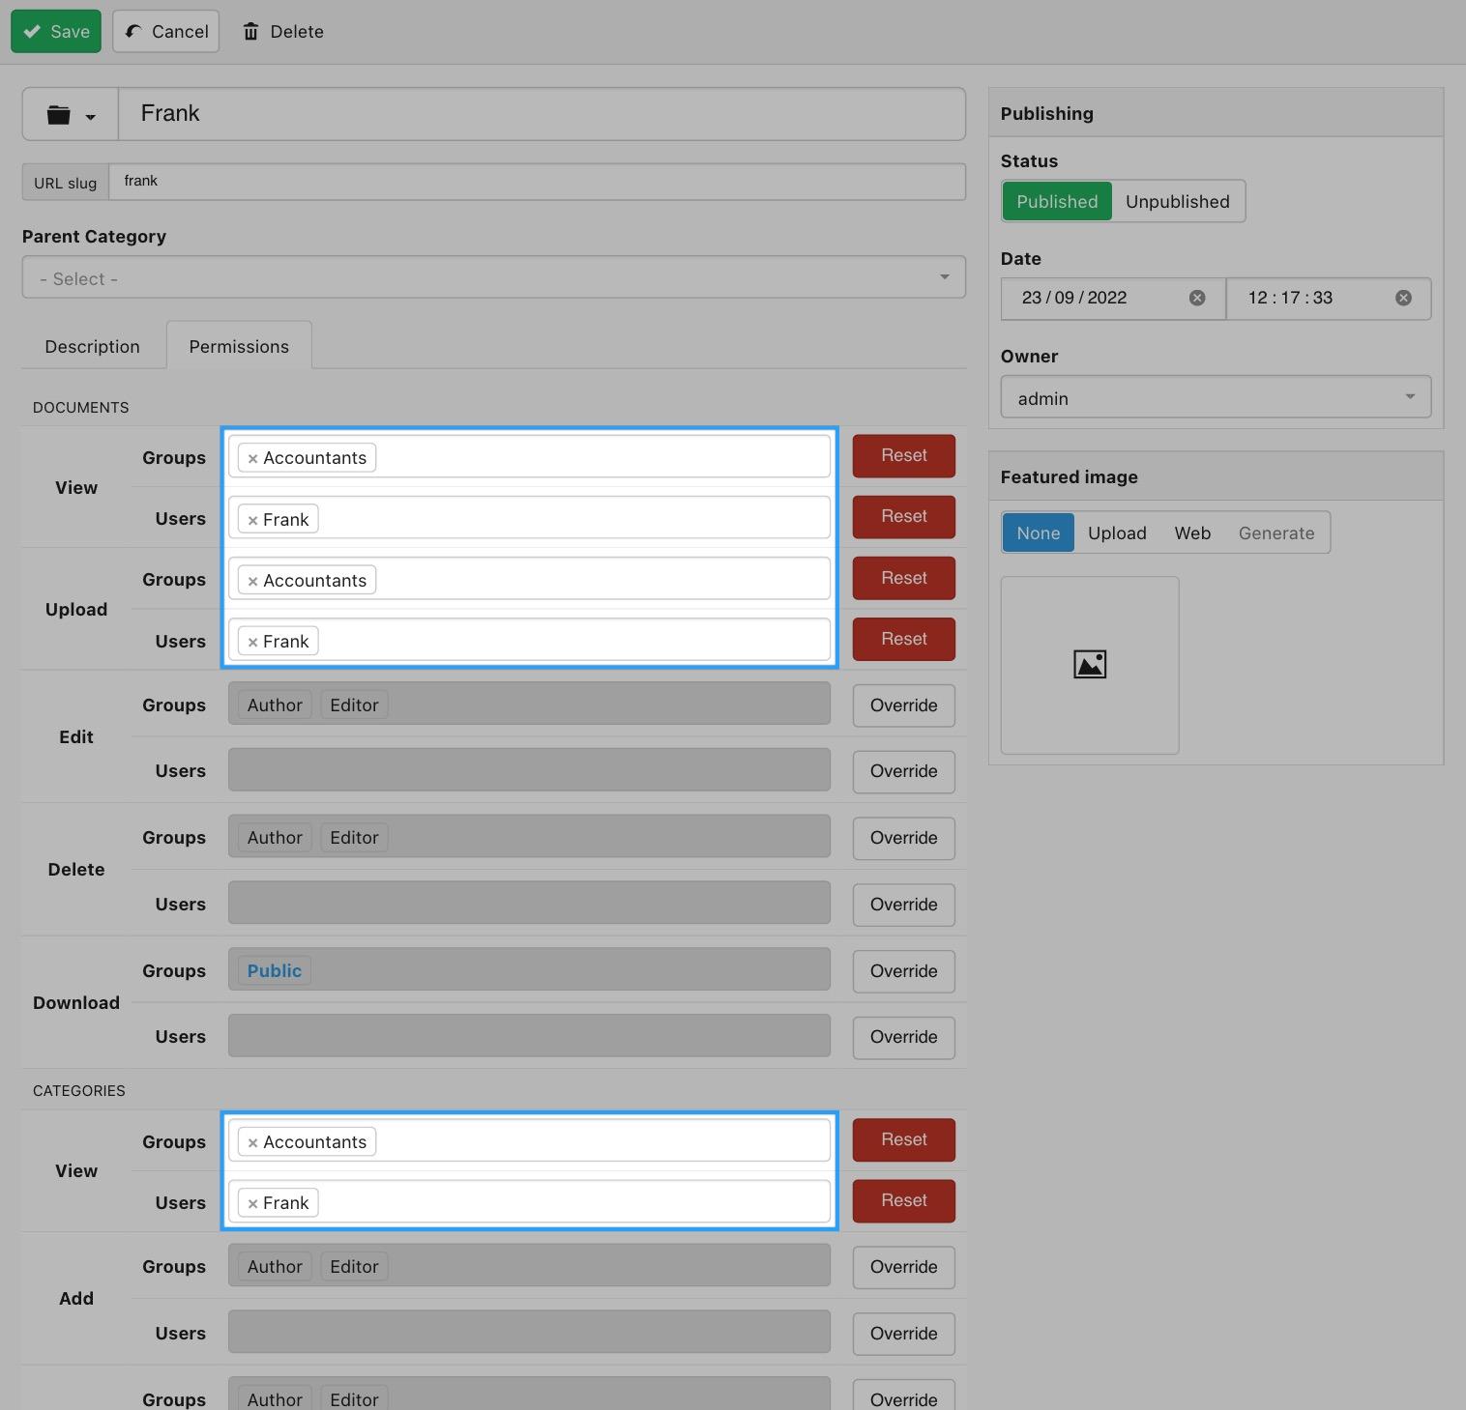Click the featured image placeholder icon
The width and height of the screenshot is (1466, 1410).
1089,665
